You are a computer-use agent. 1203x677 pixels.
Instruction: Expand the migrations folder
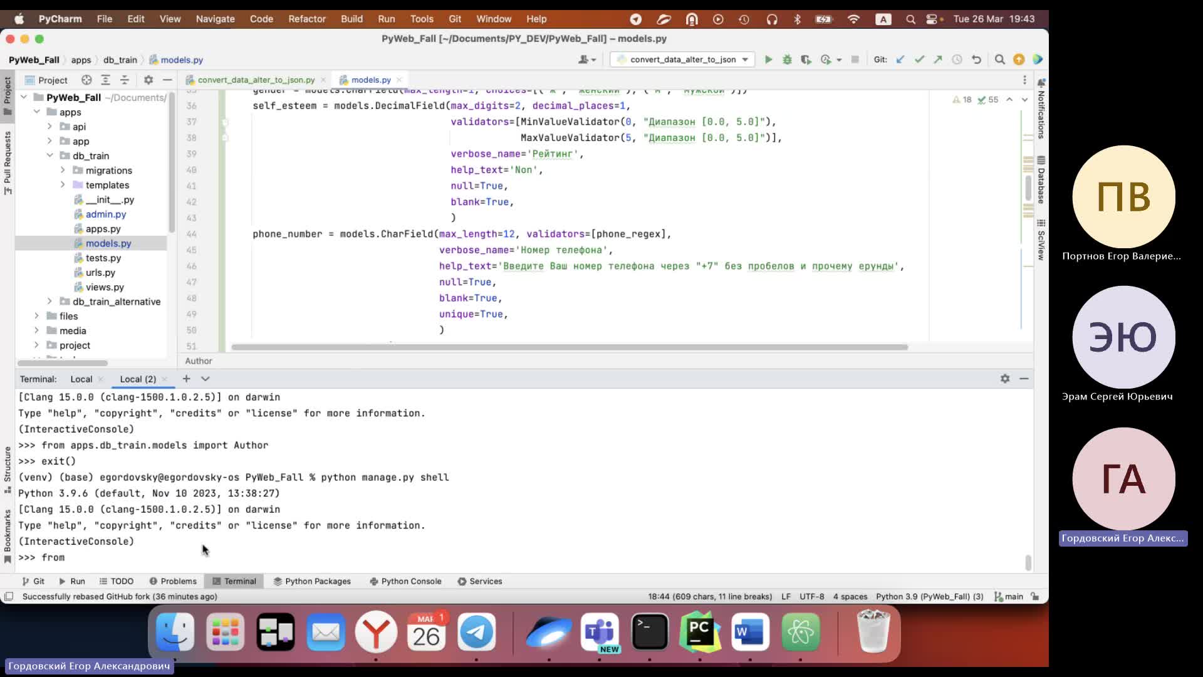[63, 170]
